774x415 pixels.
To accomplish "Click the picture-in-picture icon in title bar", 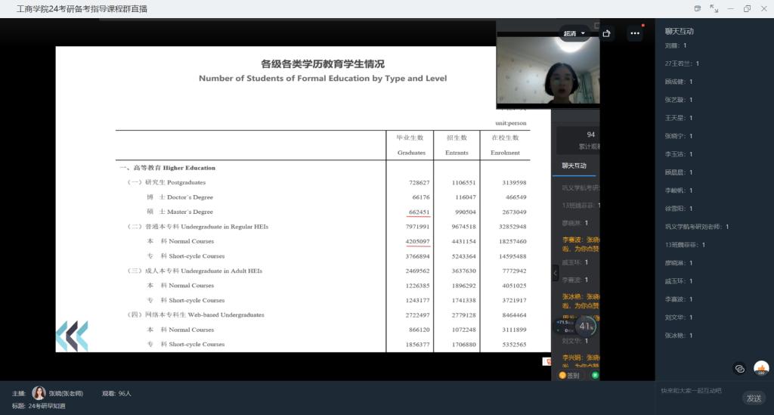I will click(698, 8).
